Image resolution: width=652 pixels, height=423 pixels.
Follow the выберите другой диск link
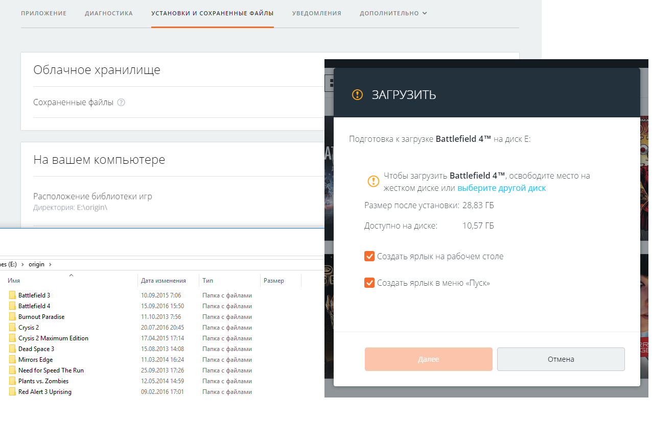coord(502,188)
